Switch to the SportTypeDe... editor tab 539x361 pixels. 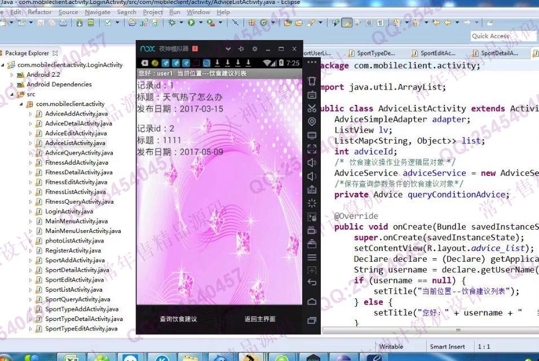[x=372, y=53]
